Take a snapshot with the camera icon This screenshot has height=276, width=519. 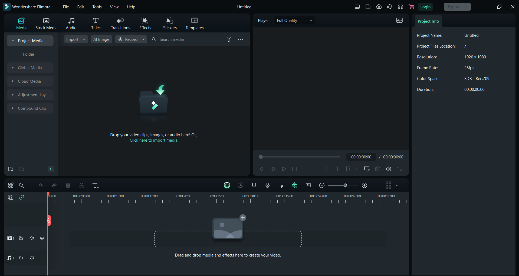click(378, 169)
